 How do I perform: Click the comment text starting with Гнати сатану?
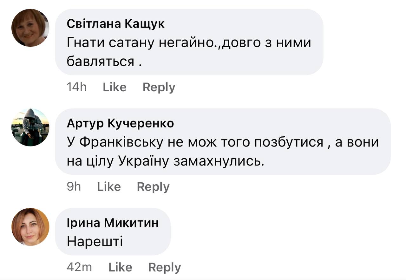(x=189, y=42)
